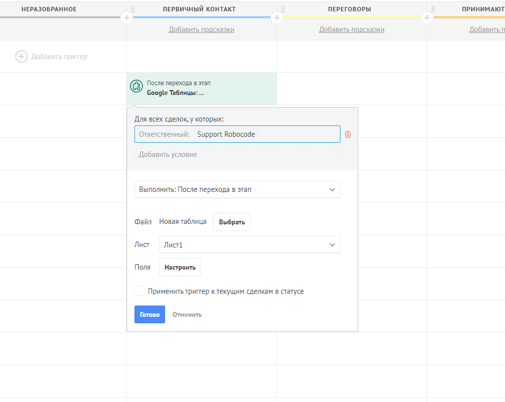Select the Переговоры stage header
Image resolution: width=505 pixels, height=402 pixels.
(x=349, y=9)
